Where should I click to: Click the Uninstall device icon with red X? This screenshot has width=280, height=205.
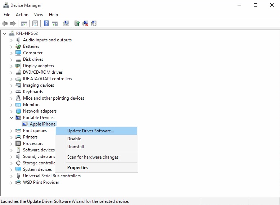pyautogui.click(x=85, y=24)
